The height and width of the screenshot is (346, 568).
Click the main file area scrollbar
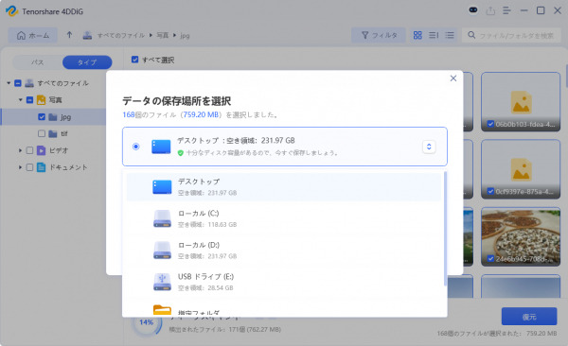click(566, 76)
